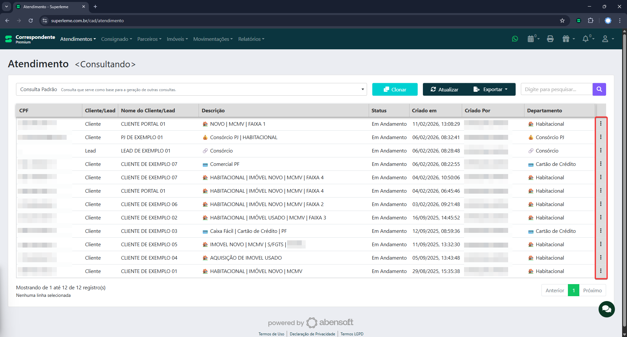Open the Relatórios menu
Viewport: 627px width, 337px height.
(251, 39)
